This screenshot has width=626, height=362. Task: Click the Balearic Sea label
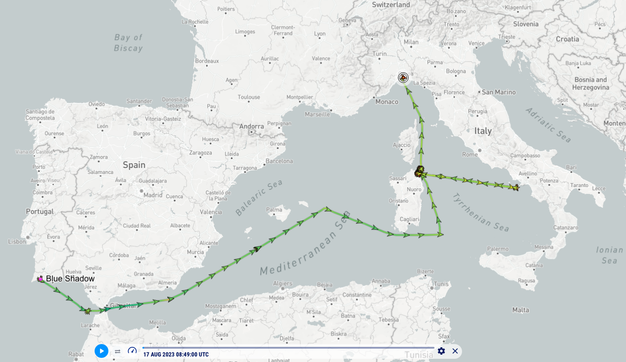(x=259, y=198)
